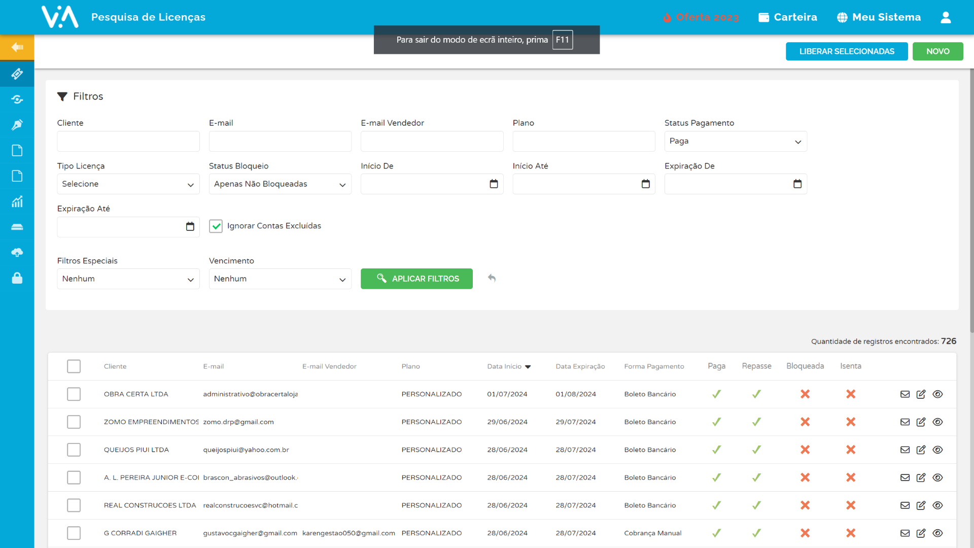Click the LIBERAR SELECIONADAS button

coord(847,51)
